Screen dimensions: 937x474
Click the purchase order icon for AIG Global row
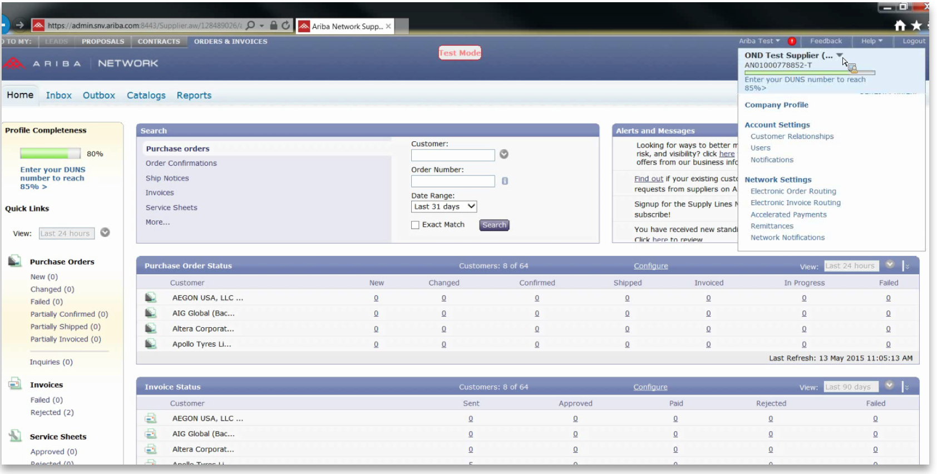(150, 313)
